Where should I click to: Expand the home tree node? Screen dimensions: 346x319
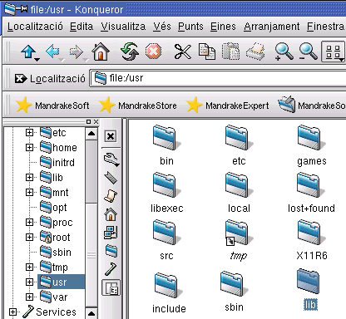(29, 147)
